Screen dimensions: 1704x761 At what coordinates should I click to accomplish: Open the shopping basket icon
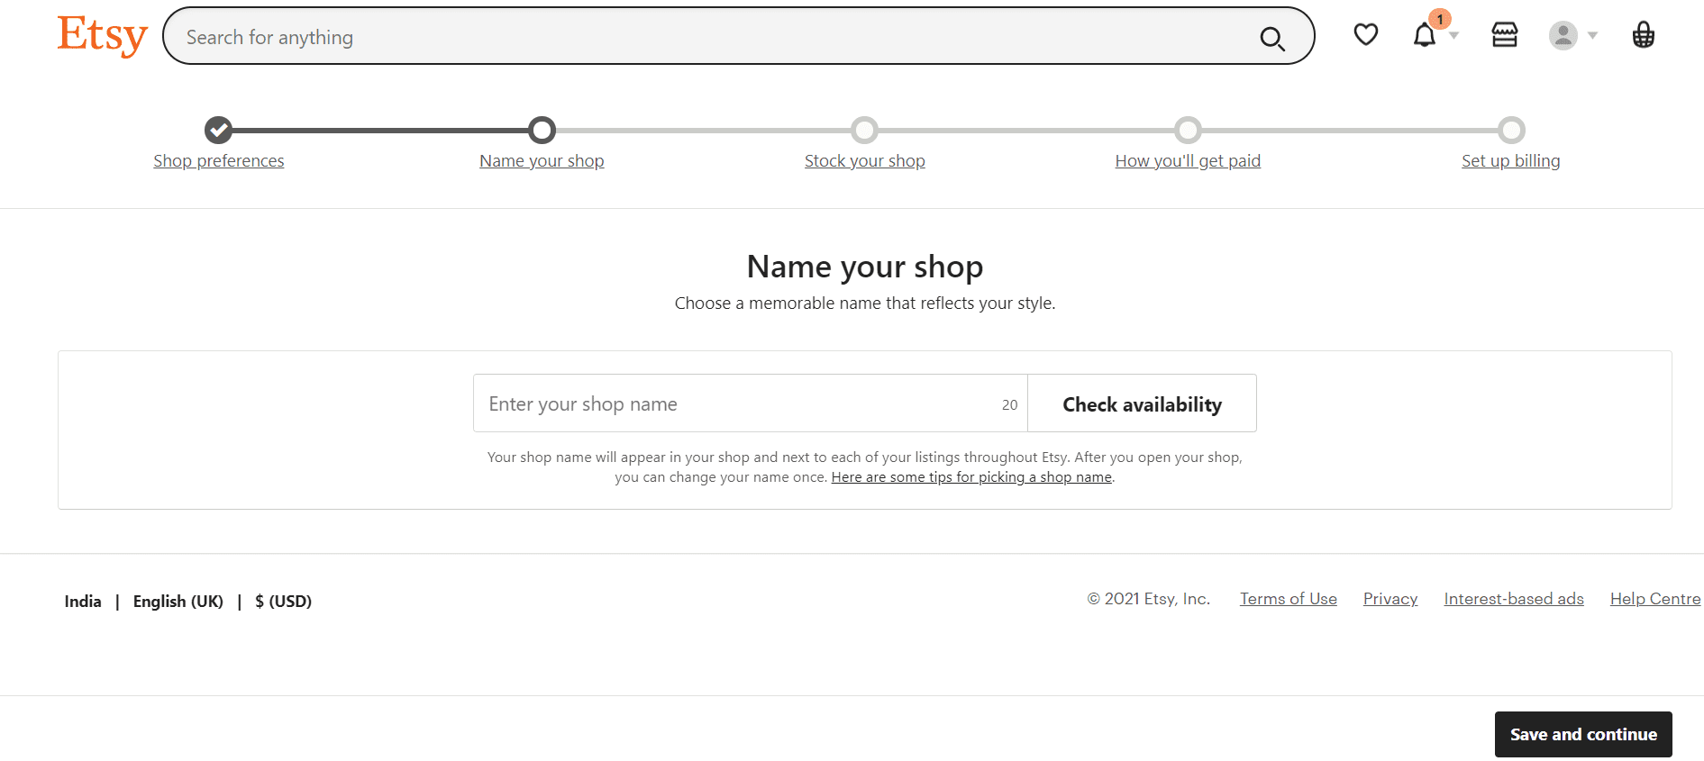(x=1644, y=35)
